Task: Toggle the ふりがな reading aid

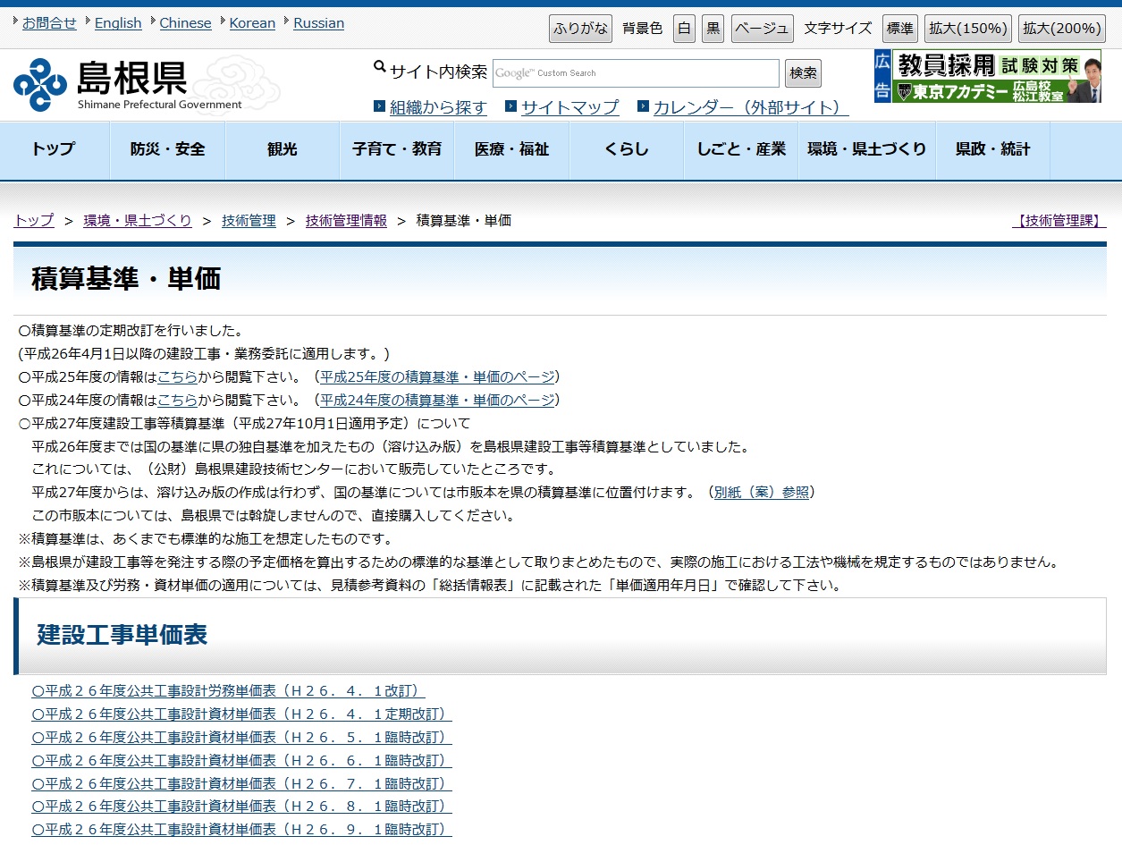Action: click(x=579, y=28)
